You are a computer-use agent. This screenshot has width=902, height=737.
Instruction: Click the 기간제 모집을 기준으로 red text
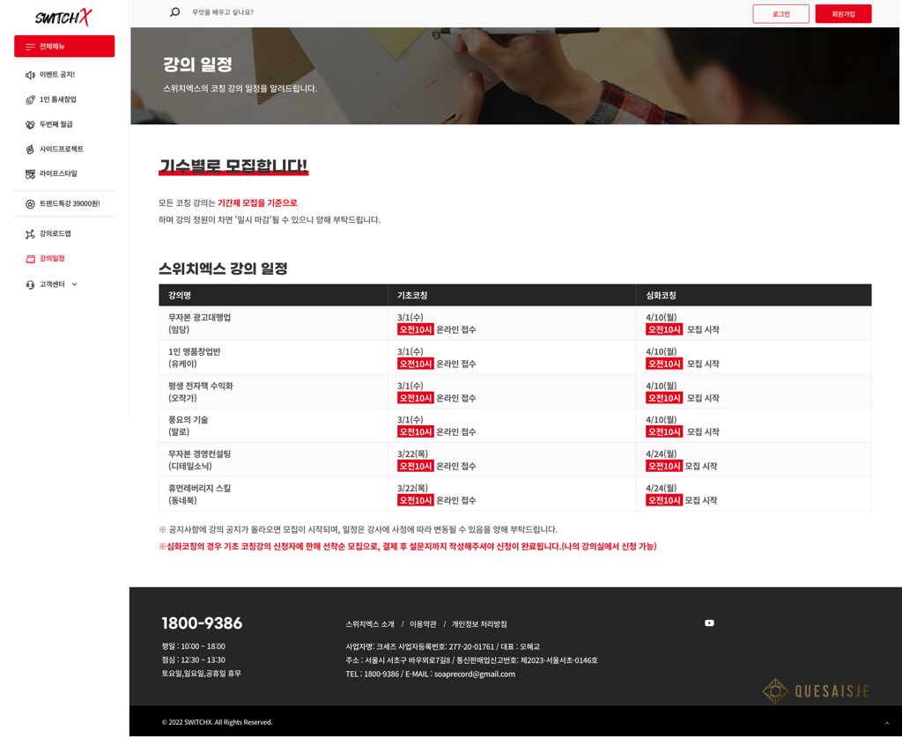click(257, 203)
